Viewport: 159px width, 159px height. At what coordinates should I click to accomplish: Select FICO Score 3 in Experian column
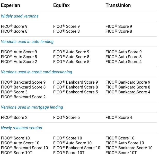pyautogui.click(x=14, y=92)
